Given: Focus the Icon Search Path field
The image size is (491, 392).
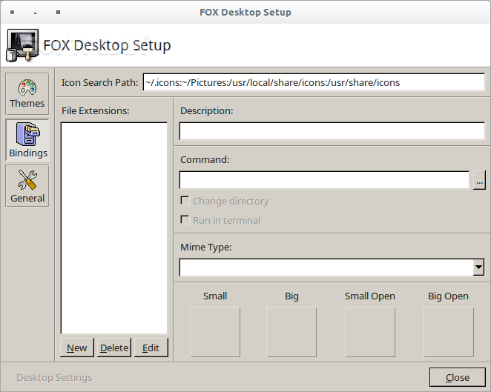Looking at the screenshot, I should tap(314, 82).
